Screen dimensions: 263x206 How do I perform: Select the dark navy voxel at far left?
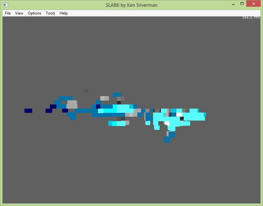28,111
